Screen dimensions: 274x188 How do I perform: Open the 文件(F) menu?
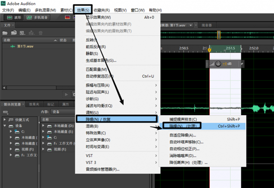click(x=8, y=10)
